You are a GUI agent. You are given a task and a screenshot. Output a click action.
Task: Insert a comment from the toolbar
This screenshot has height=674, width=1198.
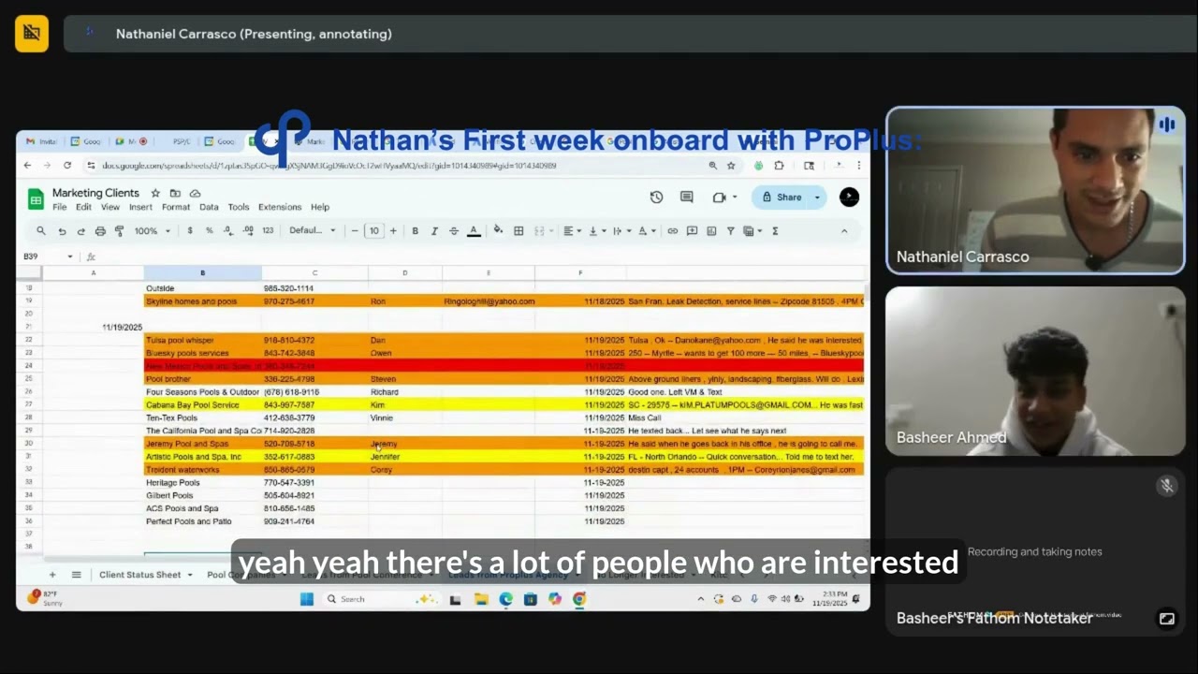point(692,231)
